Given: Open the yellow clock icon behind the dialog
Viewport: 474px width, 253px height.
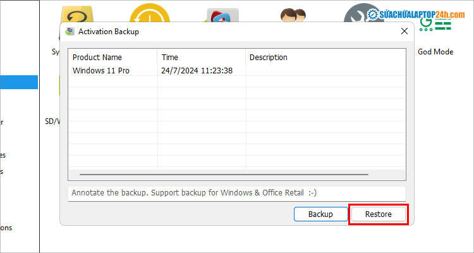Looking at the screenshot, I should click(x=150, y=14).
